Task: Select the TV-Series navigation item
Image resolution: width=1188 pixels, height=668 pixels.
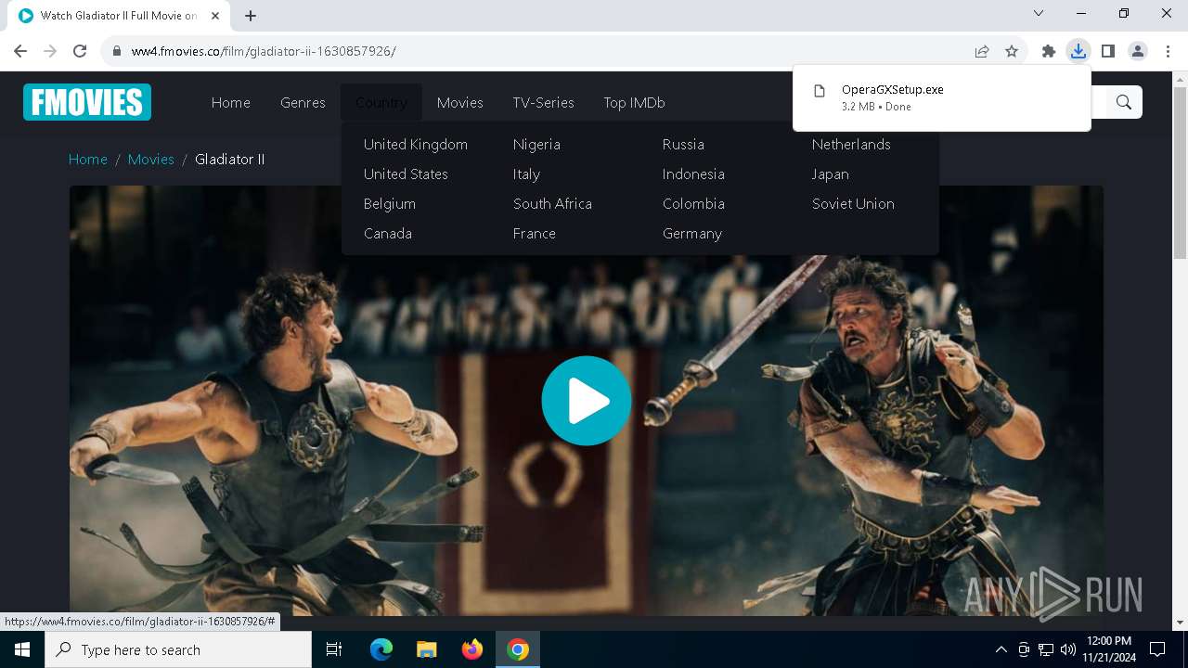Action: (x=543, y=102)
